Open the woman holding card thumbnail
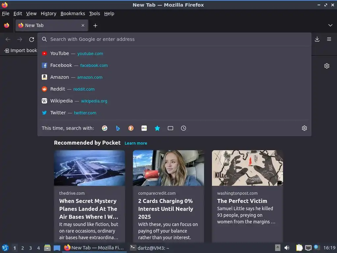This screenshot has width=337, height=253. pyautogui.click(x=168, y=168)
